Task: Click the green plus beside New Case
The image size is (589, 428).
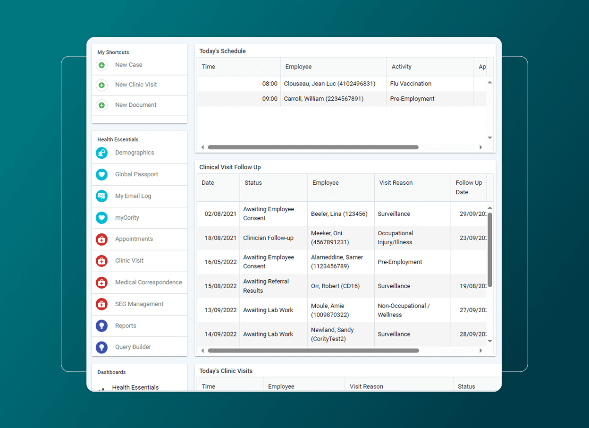Action: [x=101, y=65]
